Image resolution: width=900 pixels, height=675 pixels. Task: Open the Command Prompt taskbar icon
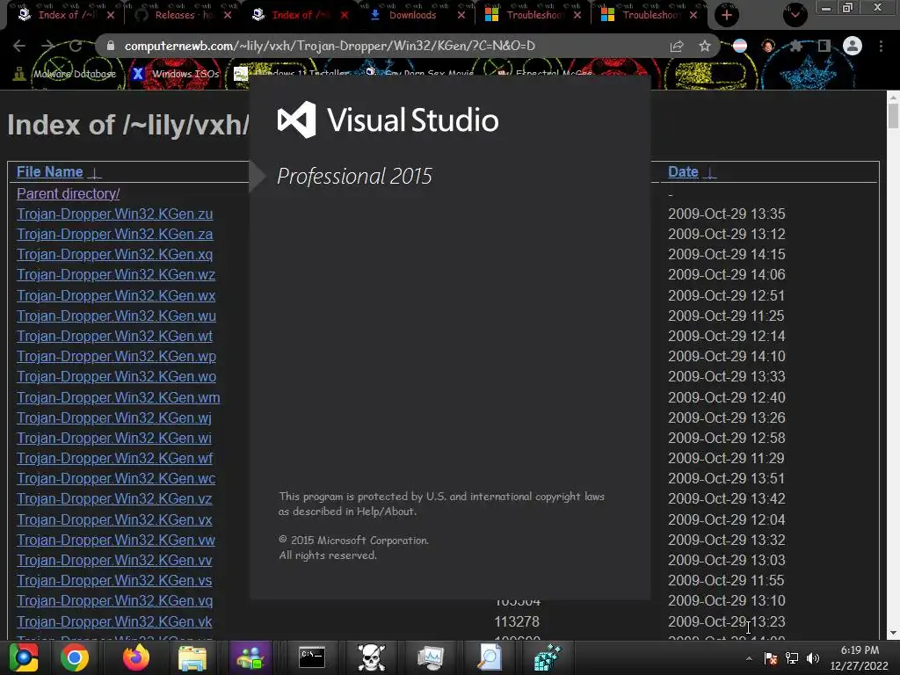312,657
